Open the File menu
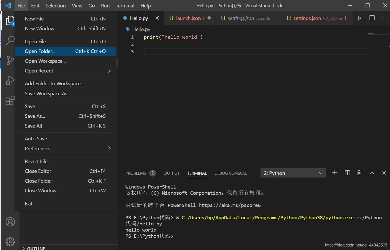Screen dimensions: 390x250 tap(21, 6)
